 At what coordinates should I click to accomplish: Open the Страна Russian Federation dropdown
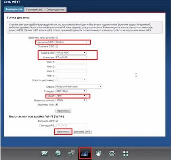click(x=79, y=87)
